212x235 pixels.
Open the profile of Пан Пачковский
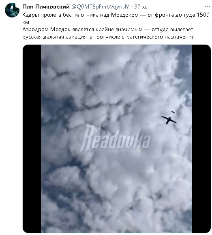click(x=46, y=6)
